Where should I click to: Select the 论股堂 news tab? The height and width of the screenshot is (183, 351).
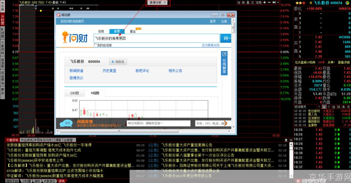click(x=68, y=140)
